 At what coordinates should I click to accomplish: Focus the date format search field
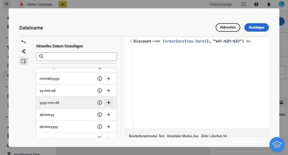click(x=76, y=56)
